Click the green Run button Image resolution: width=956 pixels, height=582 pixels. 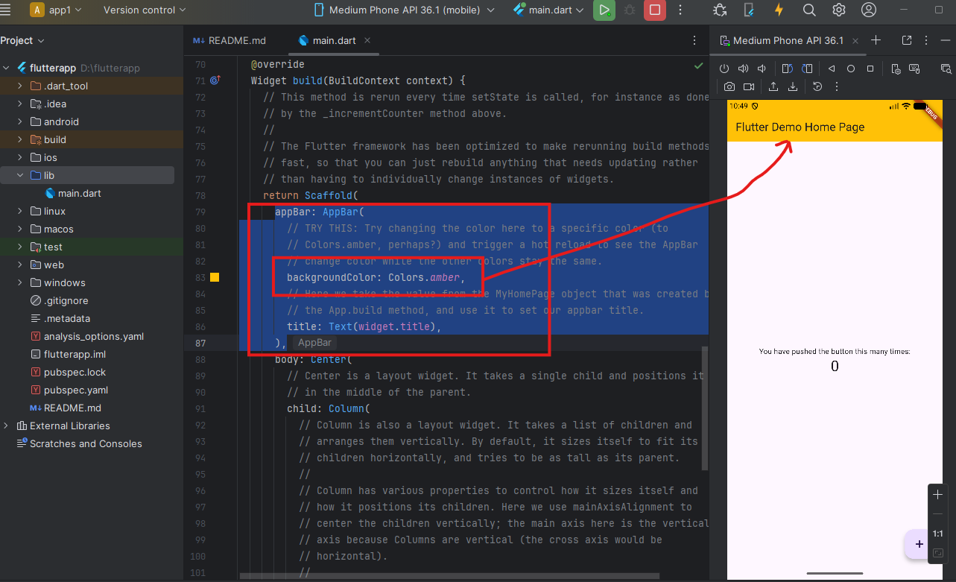pos(604,10)
